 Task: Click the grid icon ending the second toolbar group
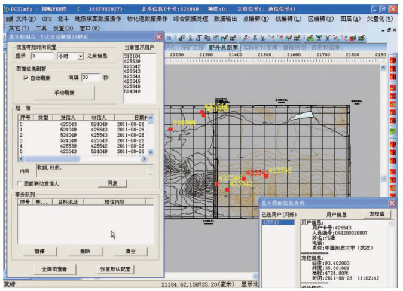coord(297,38)
